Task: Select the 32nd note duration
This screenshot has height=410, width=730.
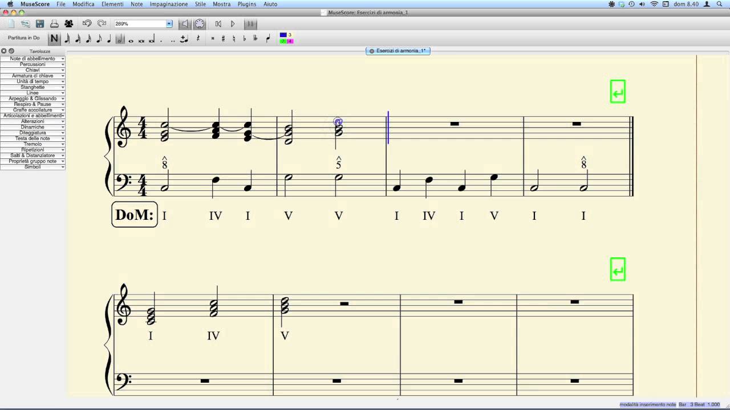Action: pyautogui.click(x=78, y=39)
